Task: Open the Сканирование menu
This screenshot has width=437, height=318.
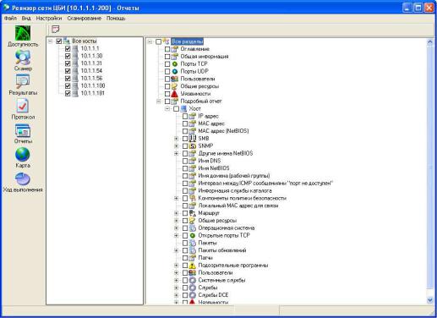Action: [85, 18]
